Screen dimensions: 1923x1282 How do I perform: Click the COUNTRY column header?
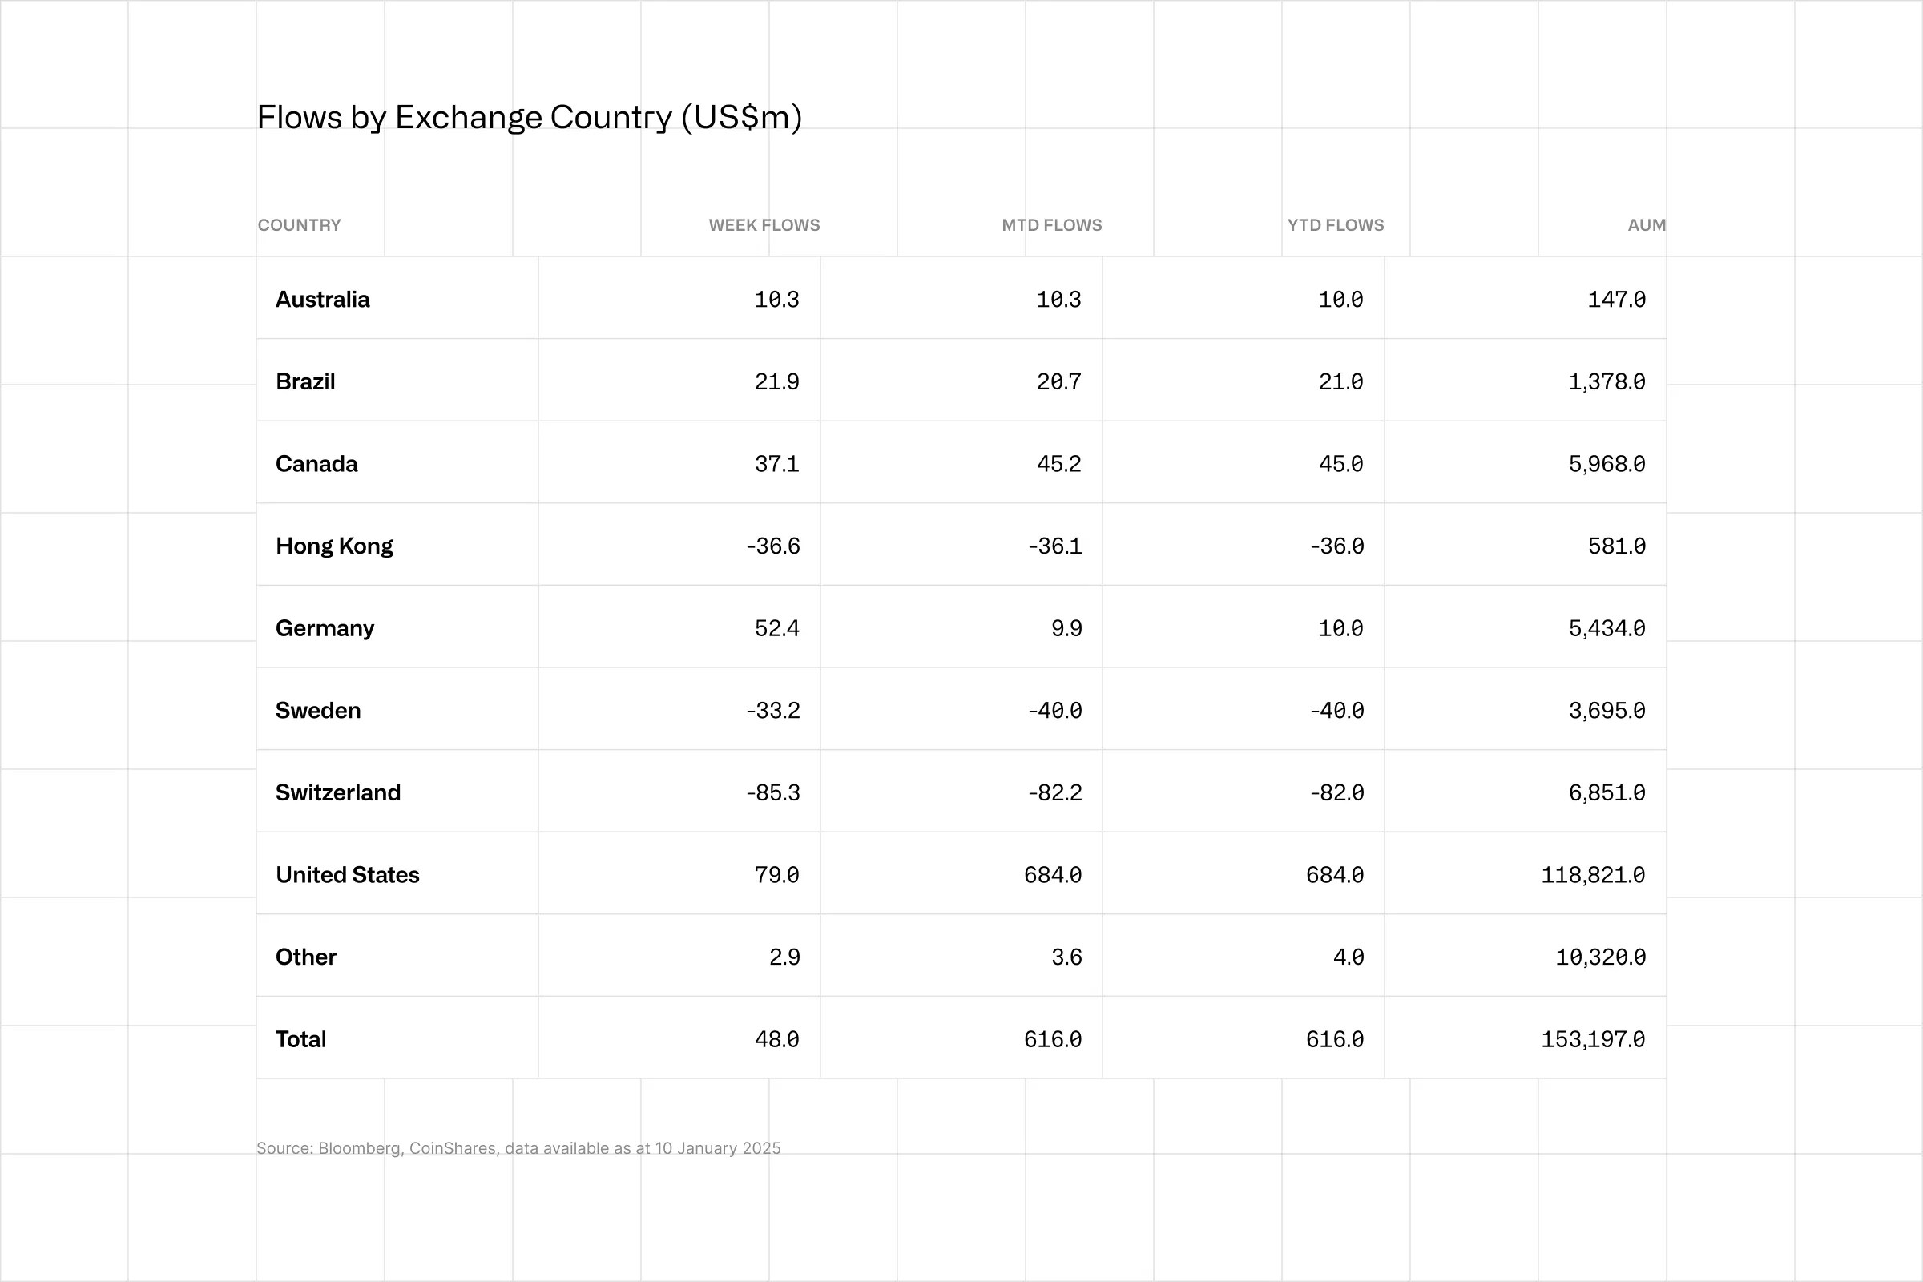(299, 225)
